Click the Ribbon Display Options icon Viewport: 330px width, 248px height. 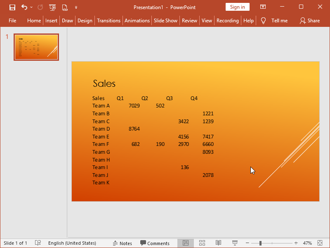pyautogui.click(x=263, y=7)
